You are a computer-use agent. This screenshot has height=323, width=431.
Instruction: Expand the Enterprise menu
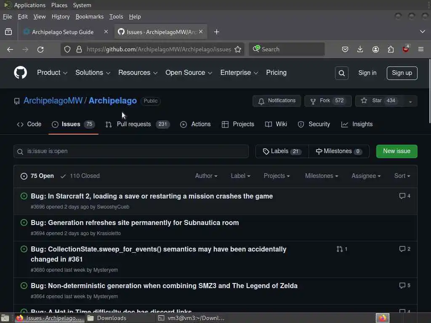click(x=239, y=73)
